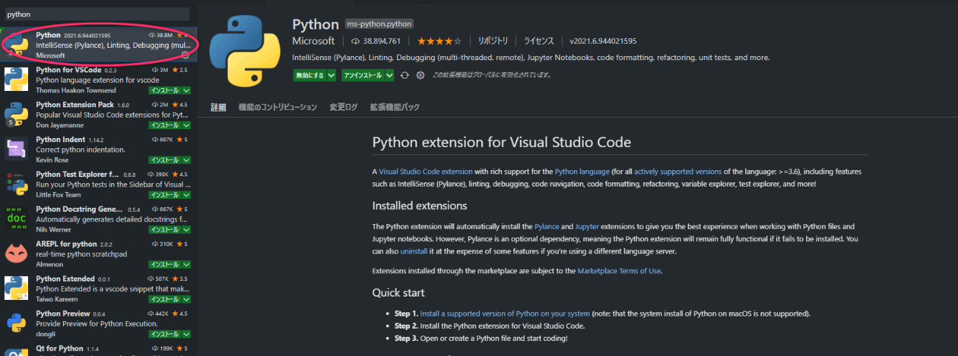Expand dropdown arrow next to 無効にする
This screenshot has height=356, width=958.
pyautogui.click(x=331, y=75)
